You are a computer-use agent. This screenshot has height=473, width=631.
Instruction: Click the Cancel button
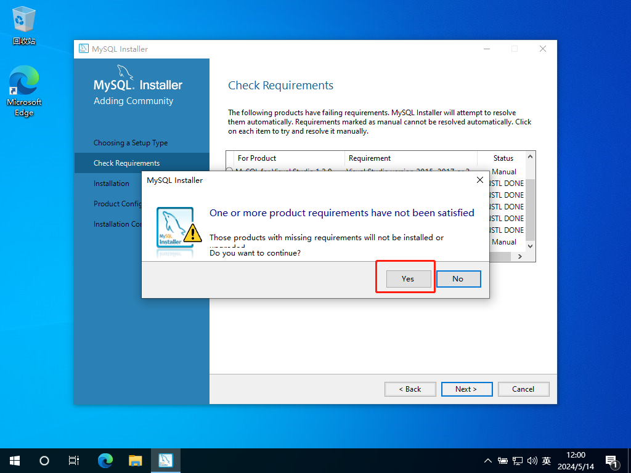pyautogui.click(x=523, y=389)
